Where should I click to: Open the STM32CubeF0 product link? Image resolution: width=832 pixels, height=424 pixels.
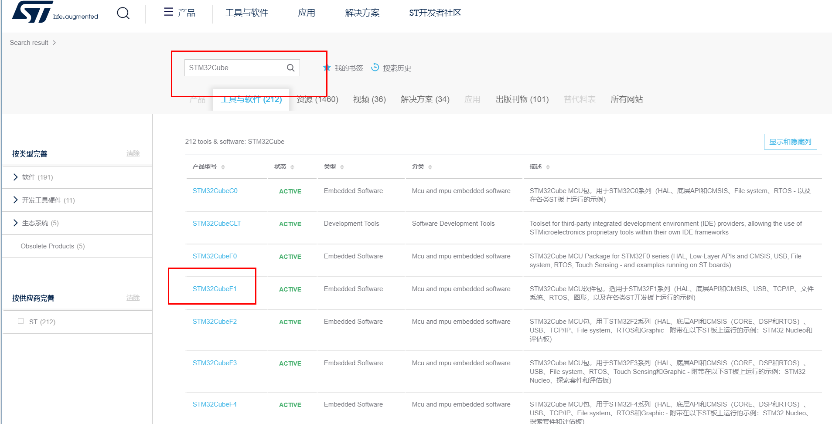click(x=215, y=256)
